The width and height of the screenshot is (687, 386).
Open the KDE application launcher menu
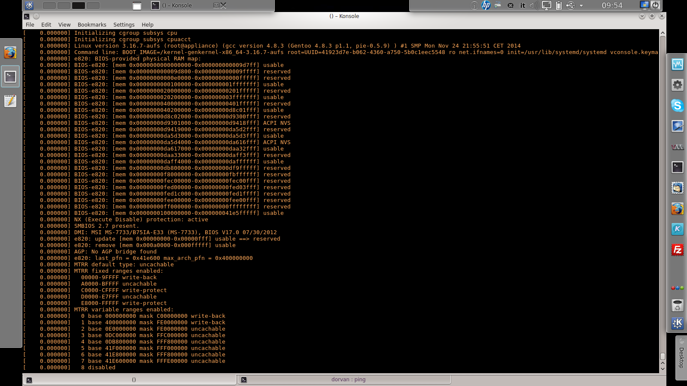point(28,6)
